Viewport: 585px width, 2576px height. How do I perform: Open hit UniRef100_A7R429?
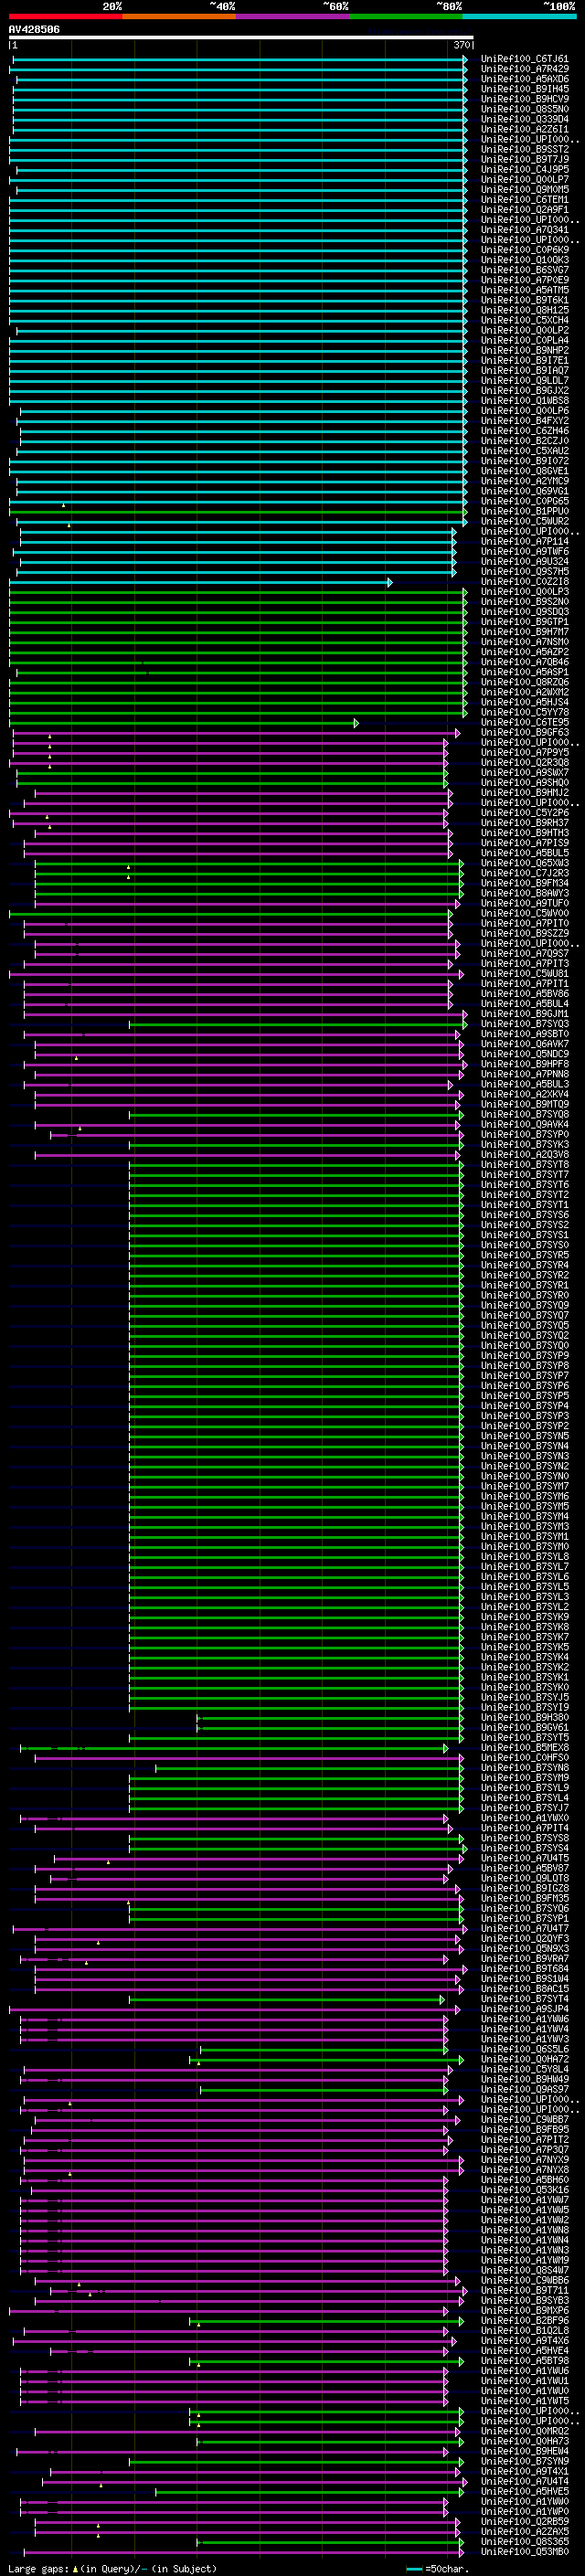coord(525,69)
